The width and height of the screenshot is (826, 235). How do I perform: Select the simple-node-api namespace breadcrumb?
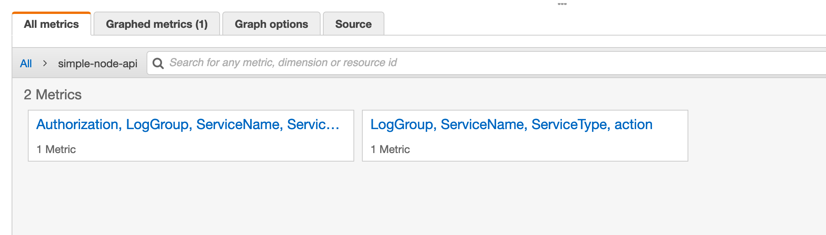coord(97,63)
